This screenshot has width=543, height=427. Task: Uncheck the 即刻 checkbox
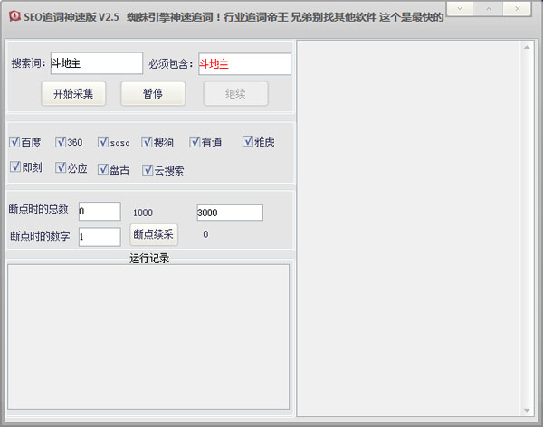15,166
